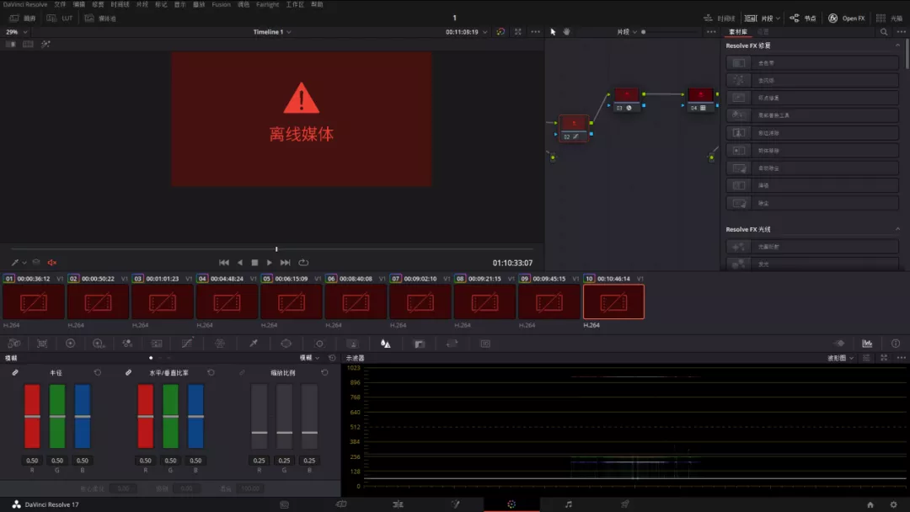This screenshot has width=910, height=512.
Task: Click the Open FX button
Action: [x=846, y=18]
